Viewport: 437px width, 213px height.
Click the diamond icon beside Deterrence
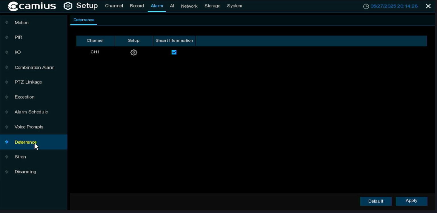7,142
